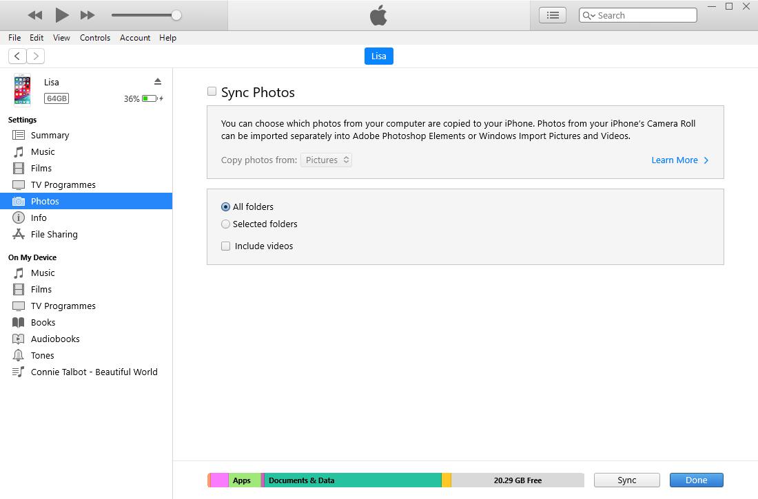This screenshot has width=758, height=499.
Task: Select the Photos settings item
Action: [x=86, y=201]
